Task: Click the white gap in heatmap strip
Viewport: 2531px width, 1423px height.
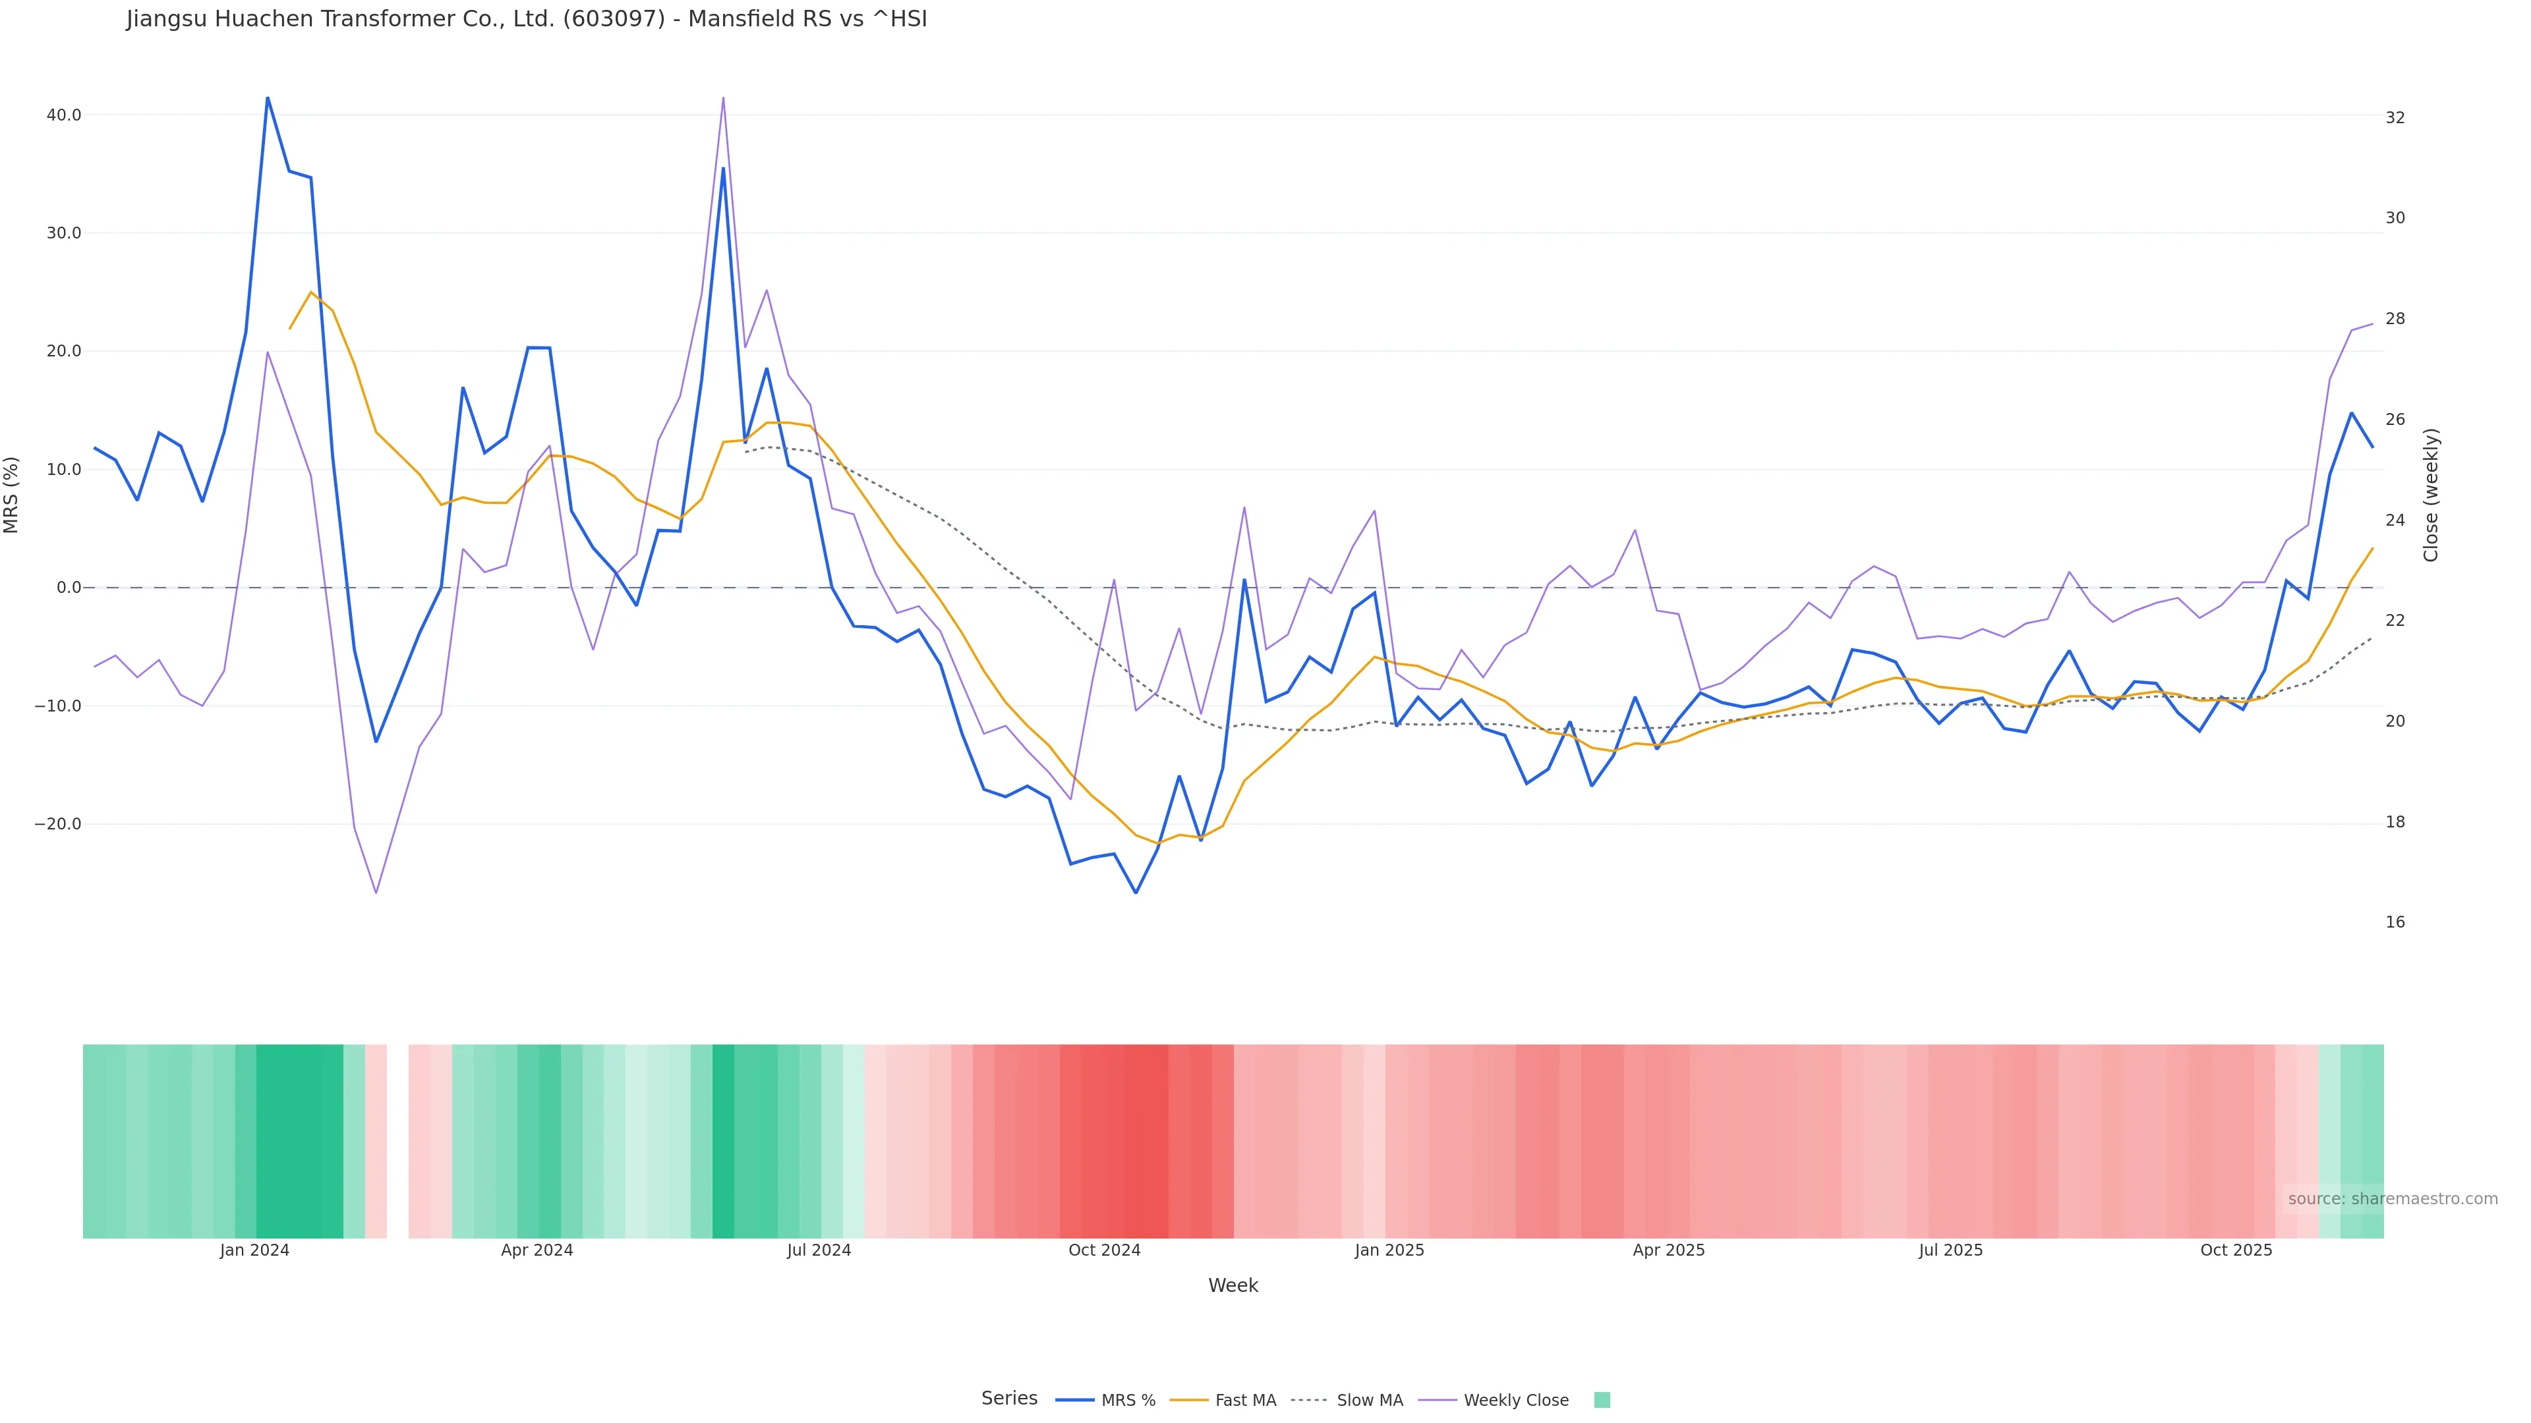Action: tap(398, 1140)
